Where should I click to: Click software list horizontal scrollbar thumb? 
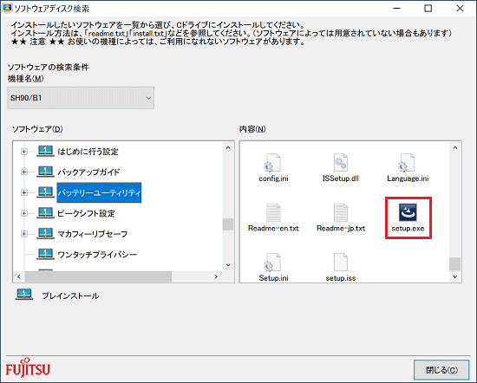point(98,276)
